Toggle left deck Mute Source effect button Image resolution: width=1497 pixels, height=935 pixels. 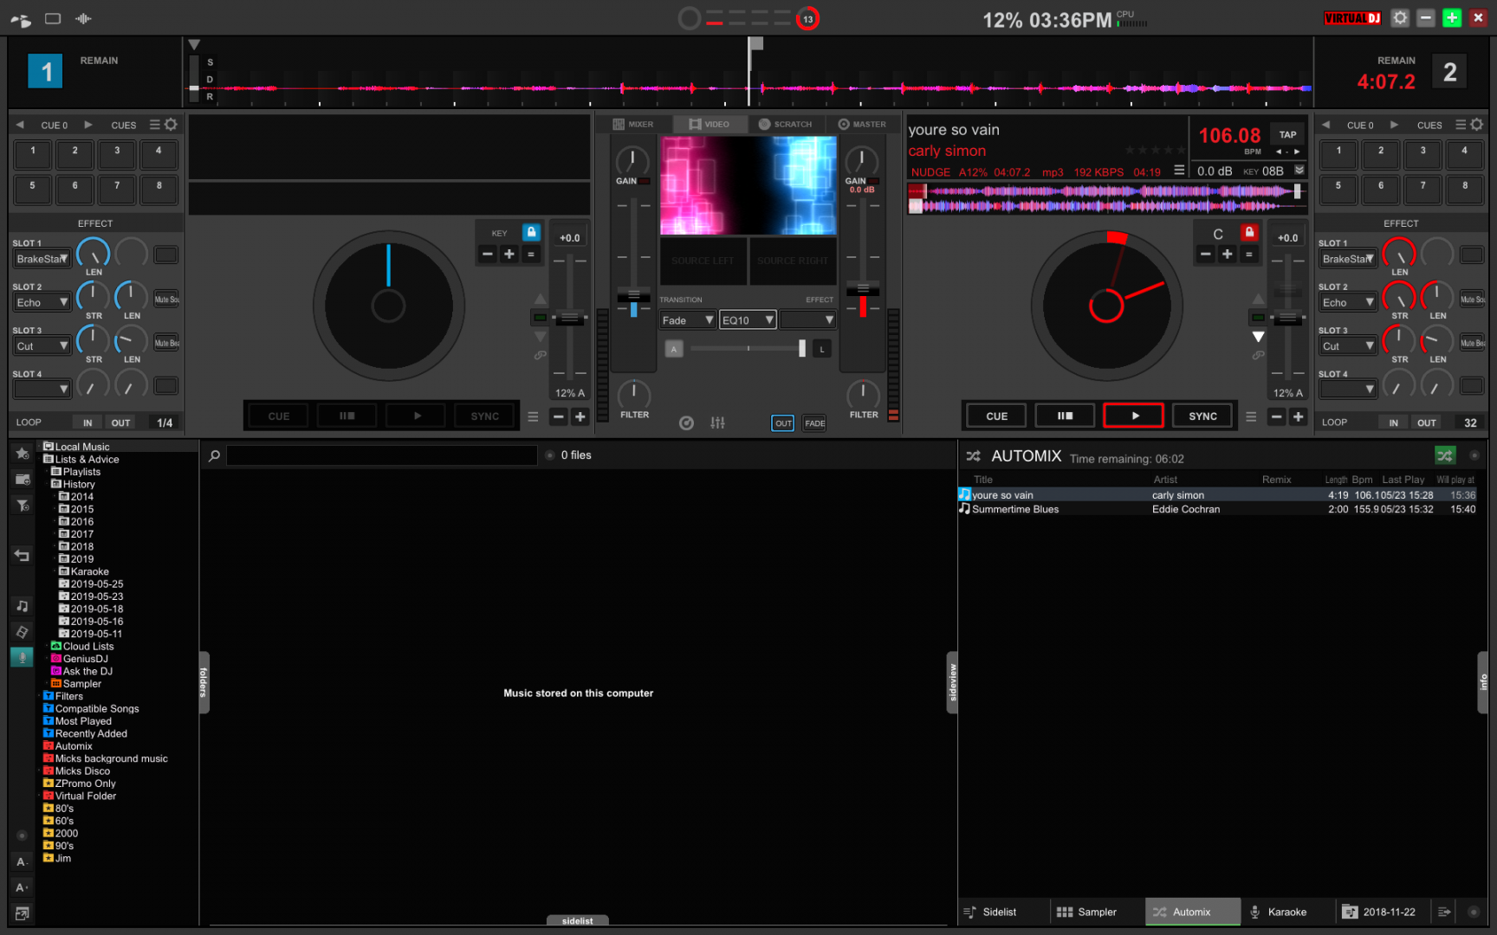click(166, 300)
